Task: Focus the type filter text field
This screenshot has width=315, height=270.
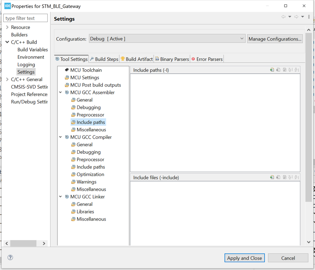Action: coord(26,18)
